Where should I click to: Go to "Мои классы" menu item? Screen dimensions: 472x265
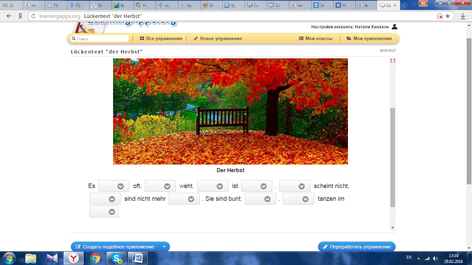click(x=315, y=39)
